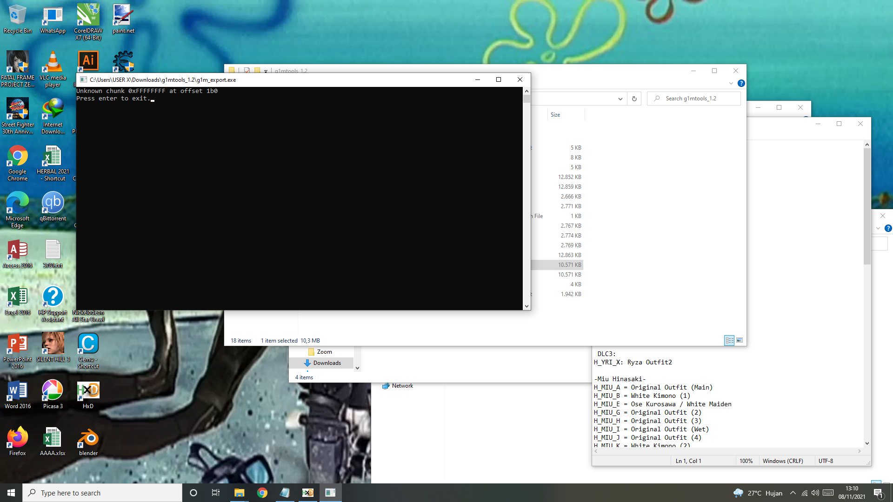Open volume control in system tray

click(815, 493)
